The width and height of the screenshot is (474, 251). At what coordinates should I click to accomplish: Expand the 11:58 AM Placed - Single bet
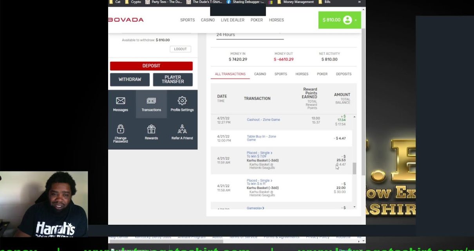[260, 181]
